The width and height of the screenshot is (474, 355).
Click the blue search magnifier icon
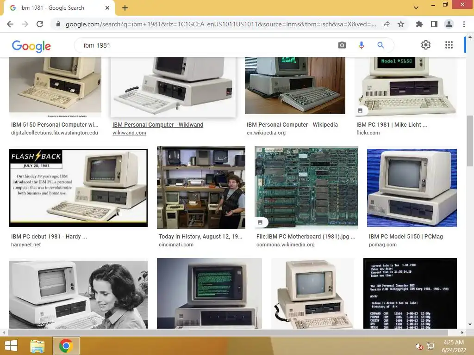tap(380, 45)
